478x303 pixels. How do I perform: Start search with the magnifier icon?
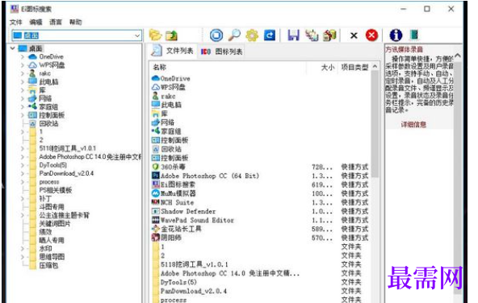[x=234, y=35]
